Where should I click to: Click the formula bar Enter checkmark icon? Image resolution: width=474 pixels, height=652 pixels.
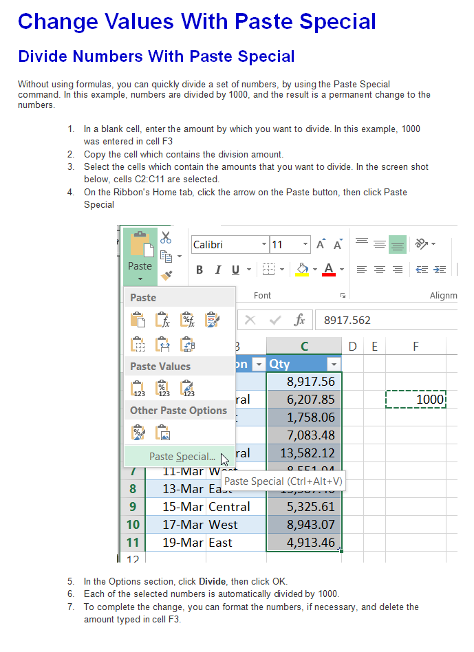(x=274, y=320)
